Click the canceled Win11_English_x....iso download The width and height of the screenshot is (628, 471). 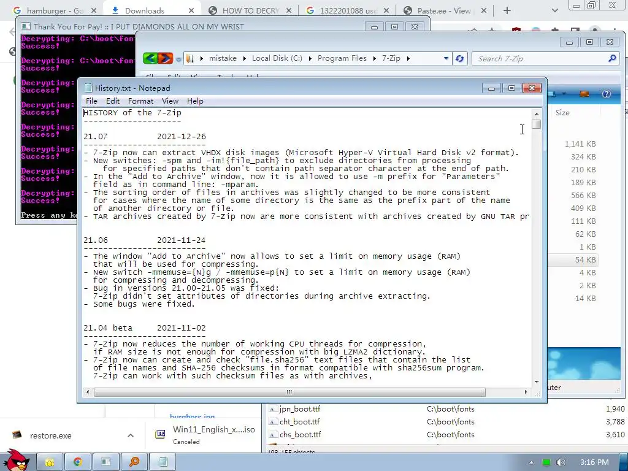coord(205,435)
